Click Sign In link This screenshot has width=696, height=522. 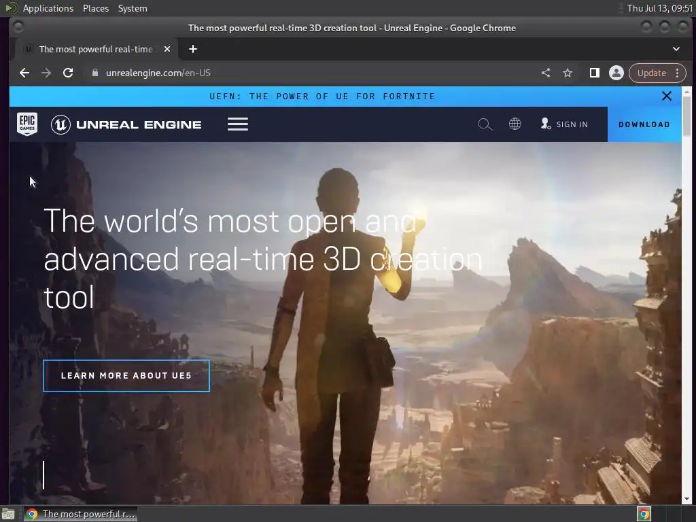click(565, 124)
